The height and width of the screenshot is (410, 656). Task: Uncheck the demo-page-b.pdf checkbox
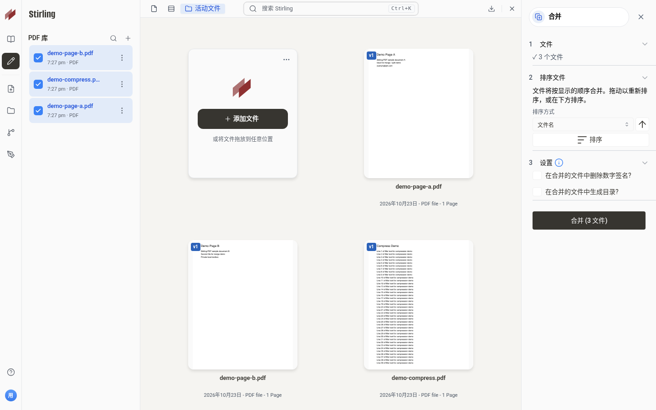pyautogui.click(x=38, y=58)
